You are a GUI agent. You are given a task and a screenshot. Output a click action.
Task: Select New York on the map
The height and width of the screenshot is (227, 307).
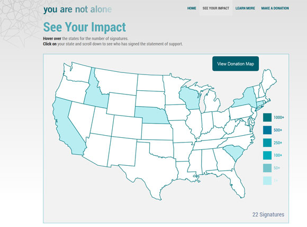(246, 99)
